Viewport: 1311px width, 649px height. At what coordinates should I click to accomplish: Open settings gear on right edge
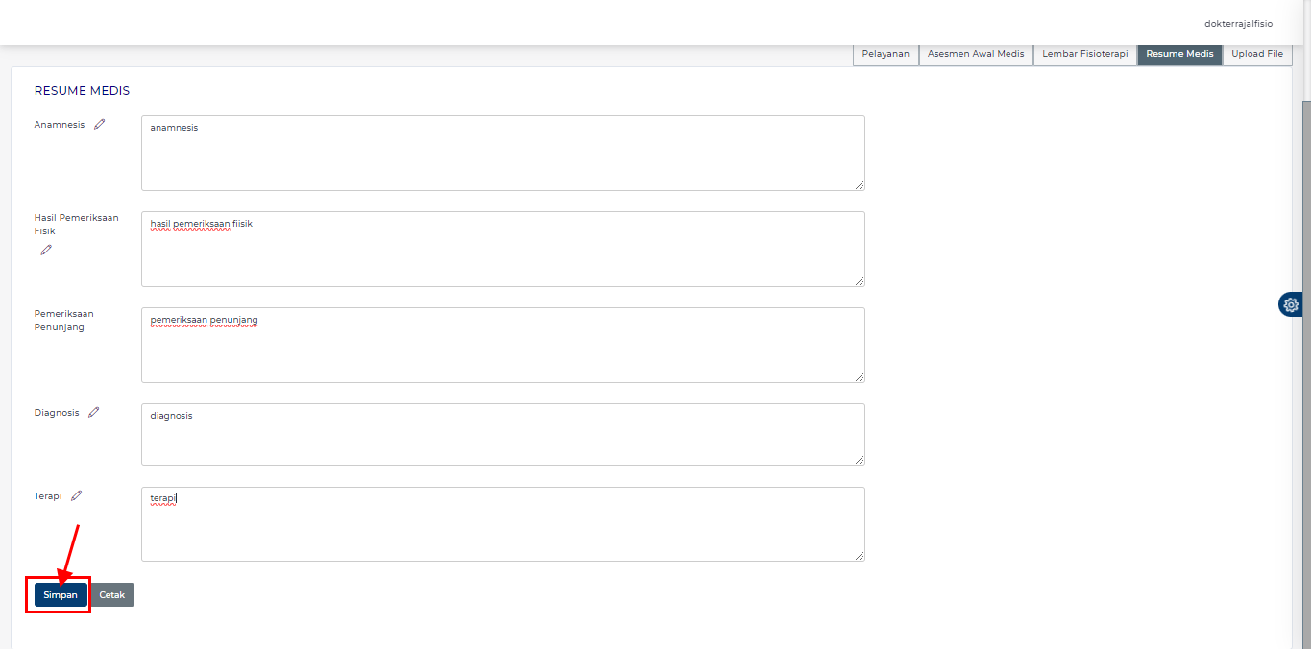pos(1291,304)
